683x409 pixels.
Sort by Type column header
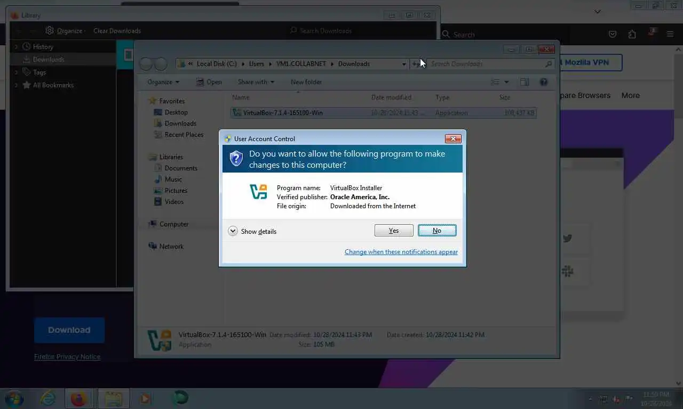pos(442,97)
